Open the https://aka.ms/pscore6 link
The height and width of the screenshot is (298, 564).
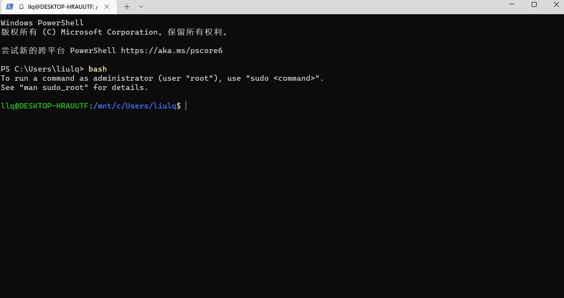pyautogui.click(x=171, y=51)
